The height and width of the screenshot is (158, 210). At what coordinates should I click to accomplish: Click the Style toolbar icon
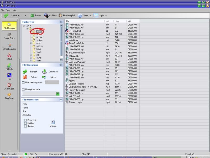[x=96, y=16]
